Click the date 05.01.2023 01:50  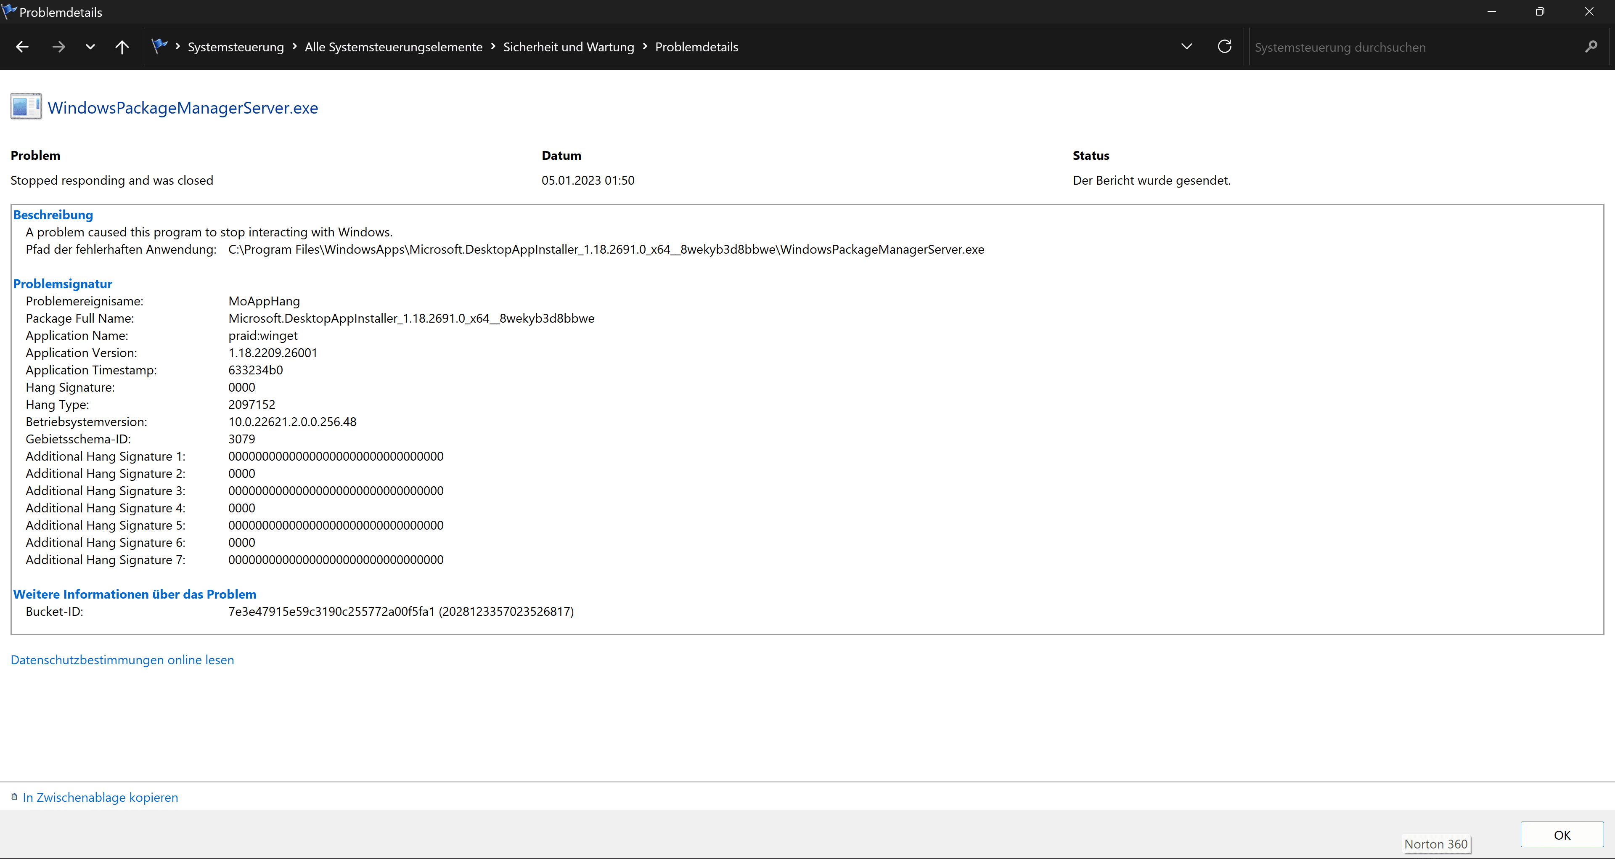tap(588, 180)
